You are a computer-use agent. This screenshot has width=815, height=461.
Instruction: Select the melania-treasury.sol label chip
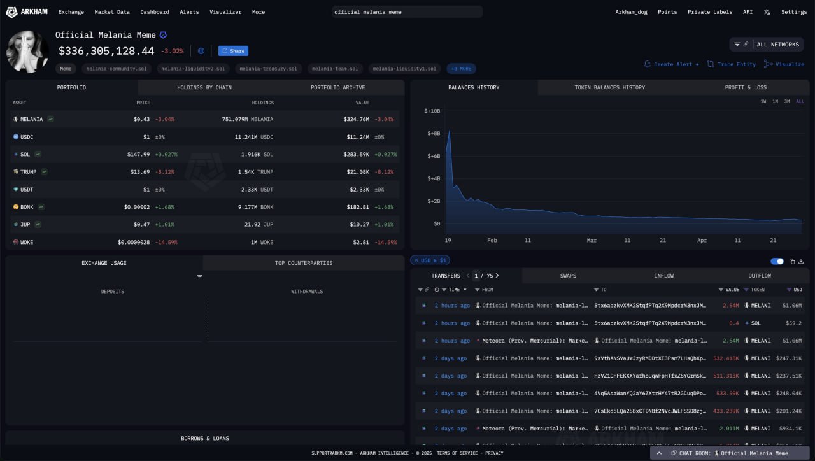[x=268, y=69]
